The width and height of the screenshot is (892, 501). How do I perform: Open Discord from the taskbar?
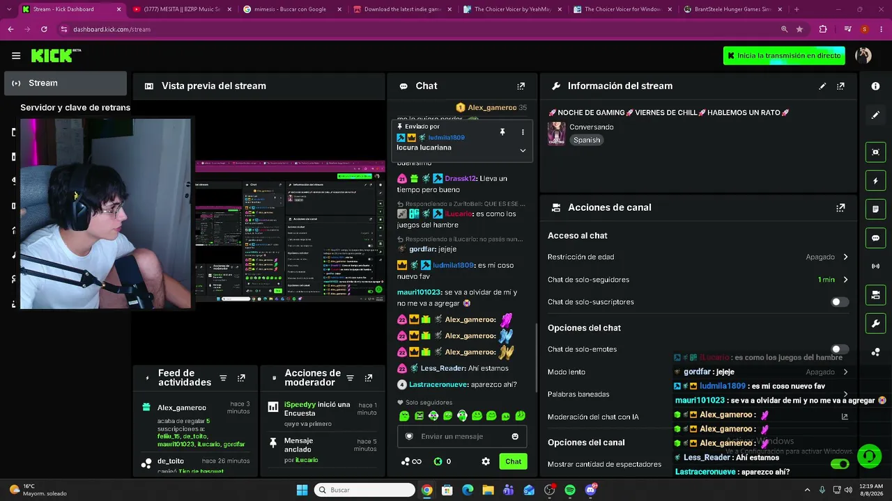click(x=591, y=490)
